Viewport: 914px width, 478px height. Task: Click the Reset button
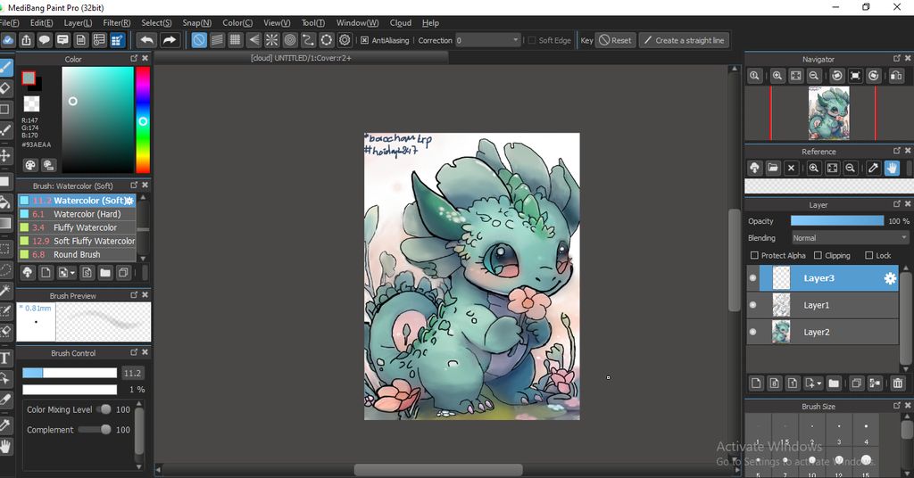(615, 40)
